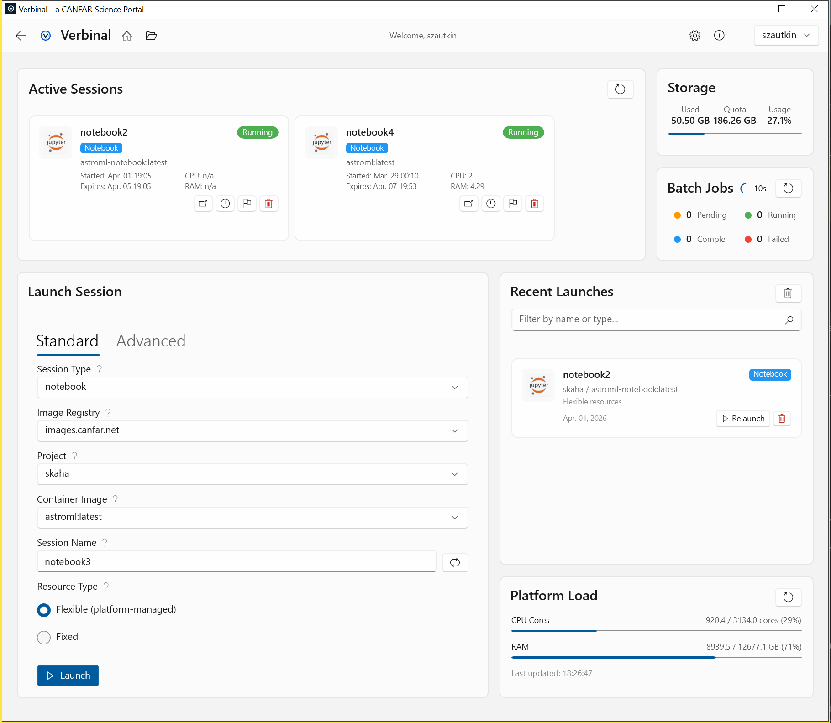The width and height of the screenshot is (831, 723).
Task: Click the Storage usage progress bar
Action: tap(735, 134)
